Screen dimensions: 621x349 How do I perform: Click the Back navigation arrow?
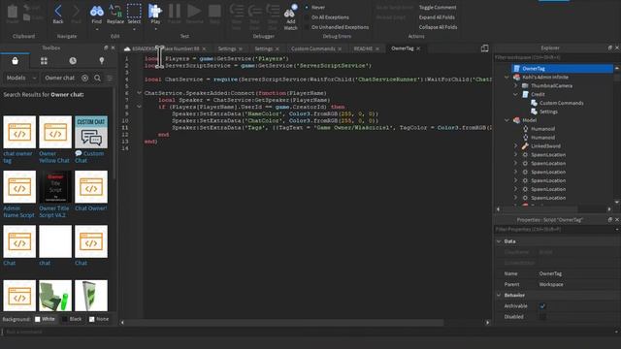tap(58, 15)
